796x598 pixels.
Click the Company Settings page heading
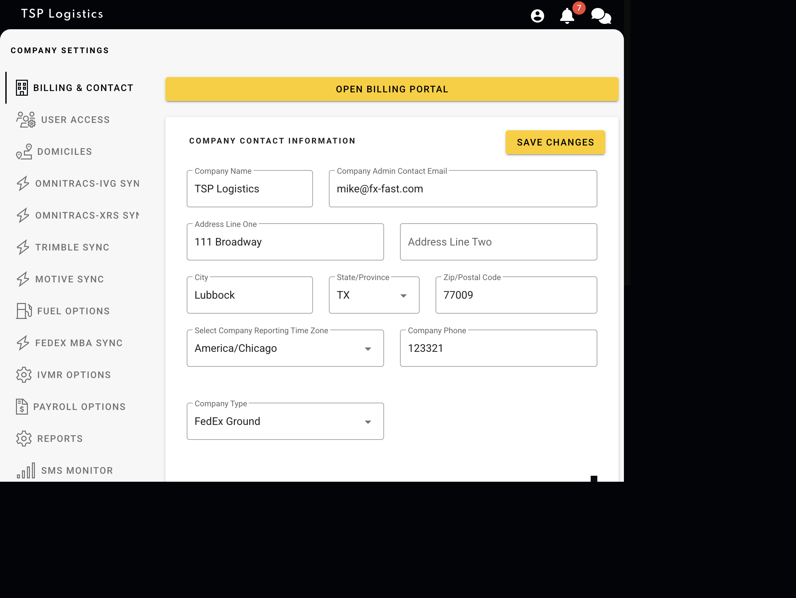[60, 50]
